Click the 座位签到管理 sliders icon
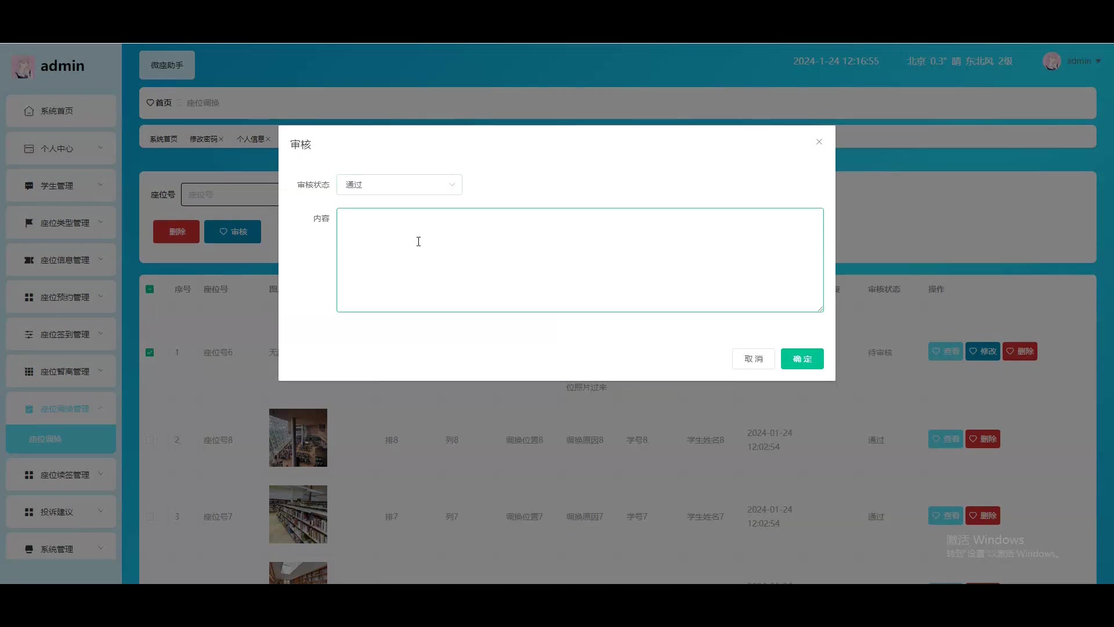The width and height of the screenshot is (1114, 627). click(x=29, y=334)
